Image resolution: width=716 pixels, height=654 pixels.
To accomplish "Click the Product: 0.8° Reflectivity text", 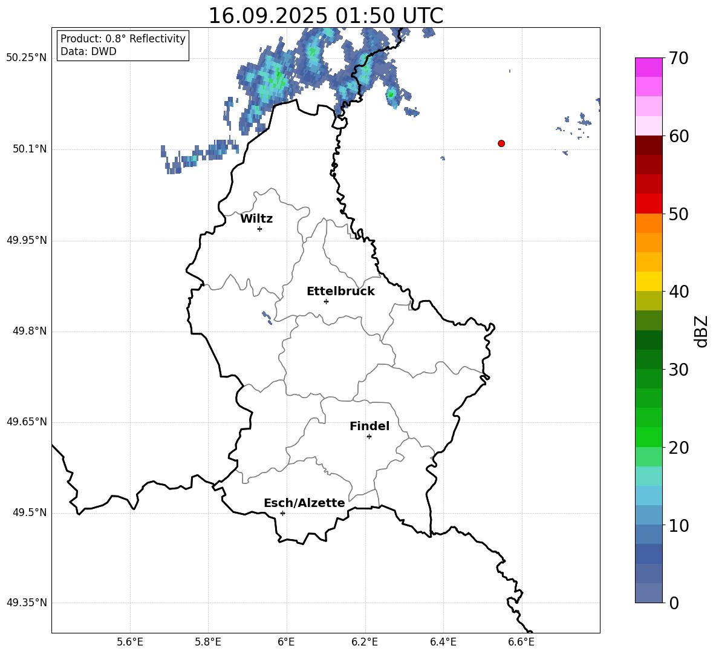I will [x=123, y=39].
